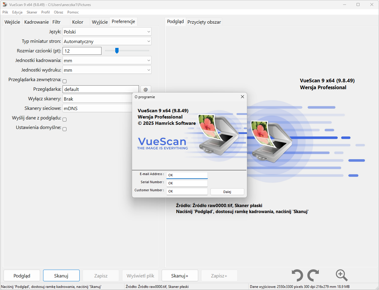The height and width of the screenshot is (290, 379).
Task: Click the @ button next to Przeglądarka
Action: [146, 89]
